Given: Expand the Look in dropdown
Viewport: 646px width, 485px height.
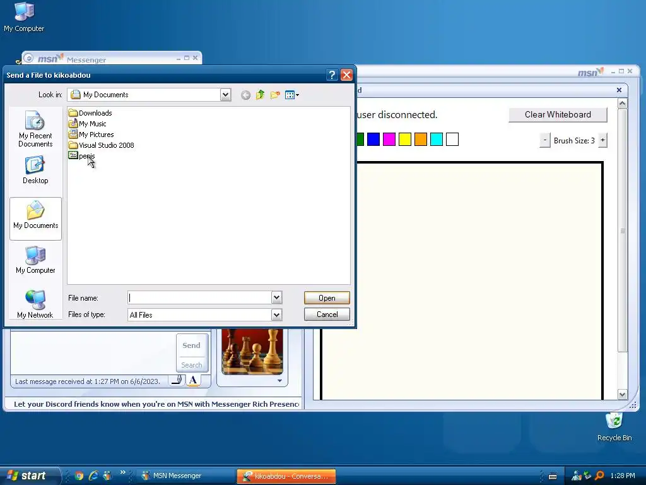Looking at the screenshot, I should (x=225, y=95).
